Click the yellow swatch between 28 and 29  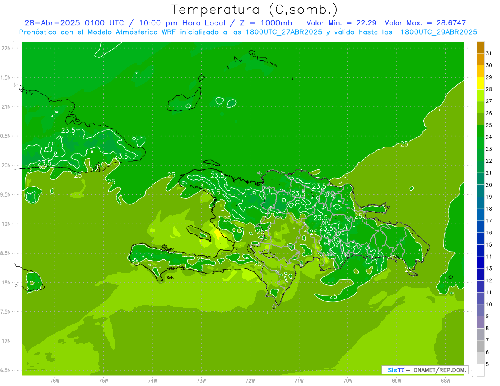(480, 83)
